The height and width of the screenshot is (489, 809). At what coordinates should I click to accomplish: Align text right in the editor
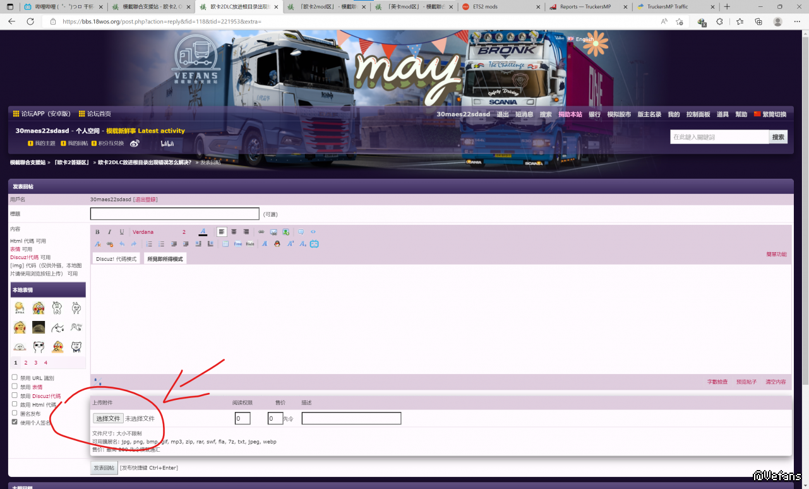coord(246,232)
